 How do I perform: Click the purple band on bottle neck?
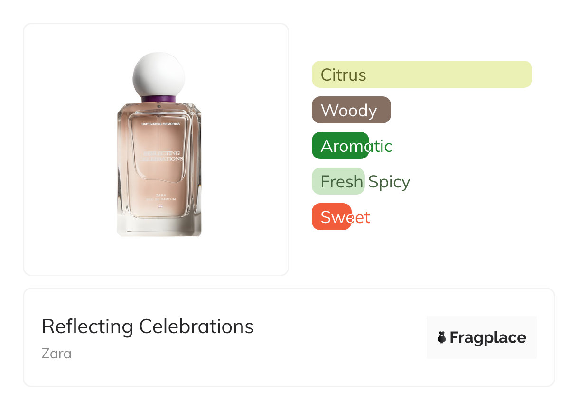(x=158, y=99)
